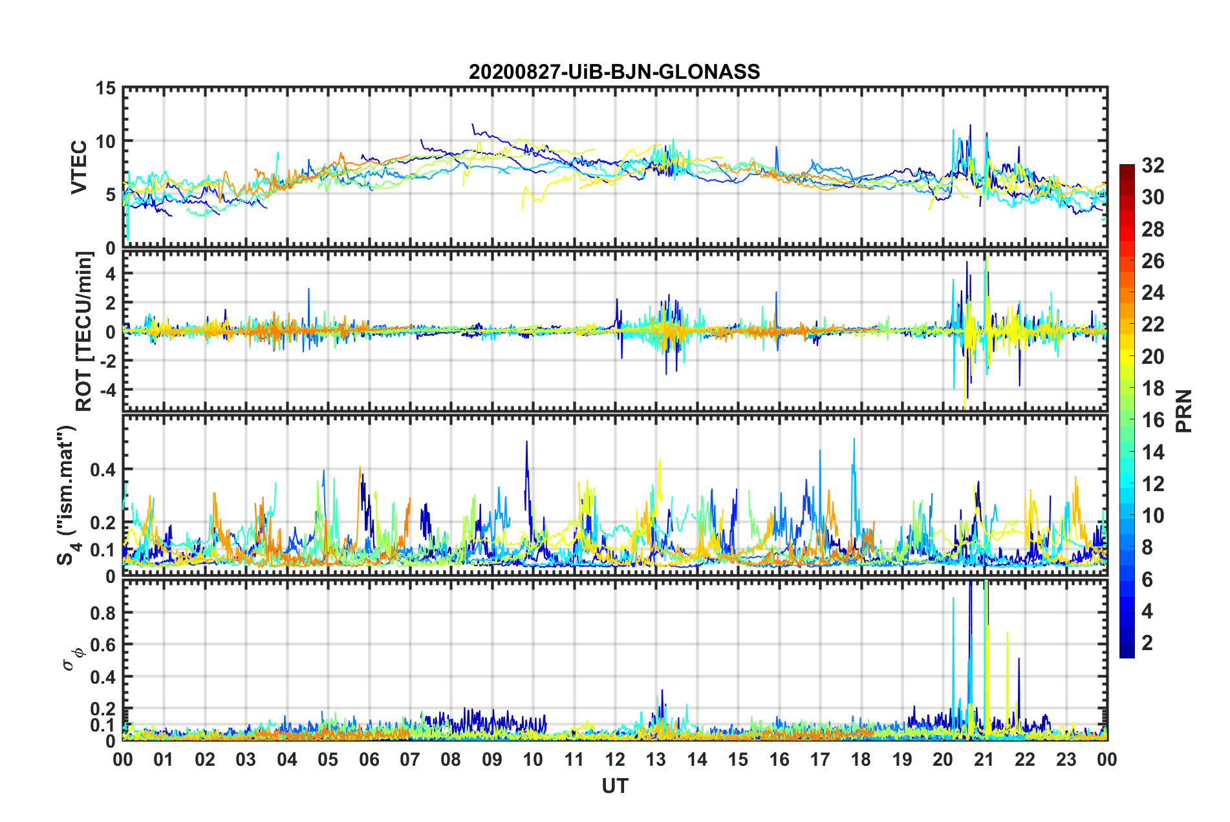This screenshot has height=822, width=1230.
Task: Pick colorbar tick label 12
Action: (1152, 484)
